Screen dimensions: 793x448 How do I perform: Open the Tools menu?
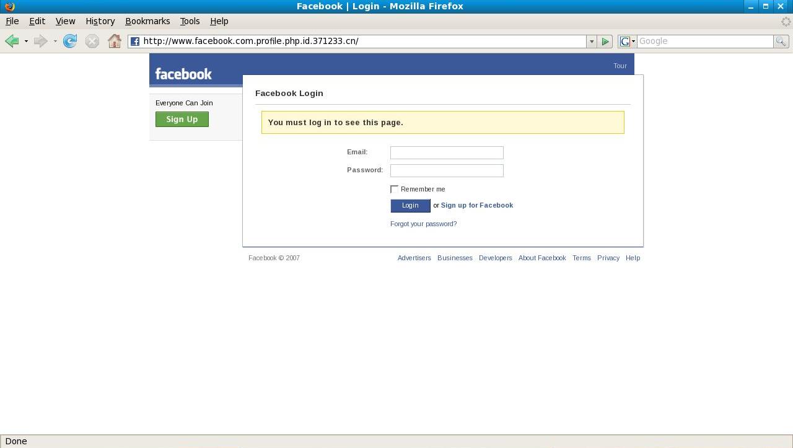[190, 21]
